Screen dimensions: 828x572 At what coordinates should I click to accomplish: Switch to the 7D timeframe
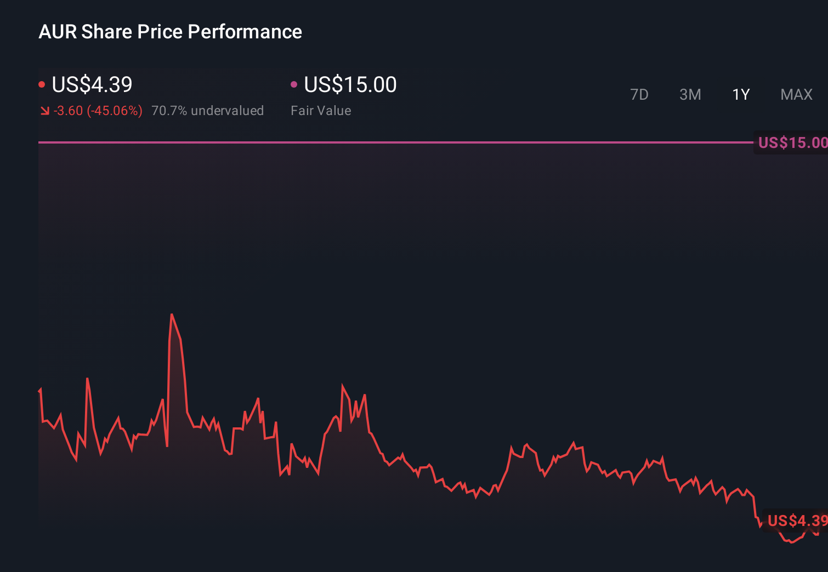[639, 94]
